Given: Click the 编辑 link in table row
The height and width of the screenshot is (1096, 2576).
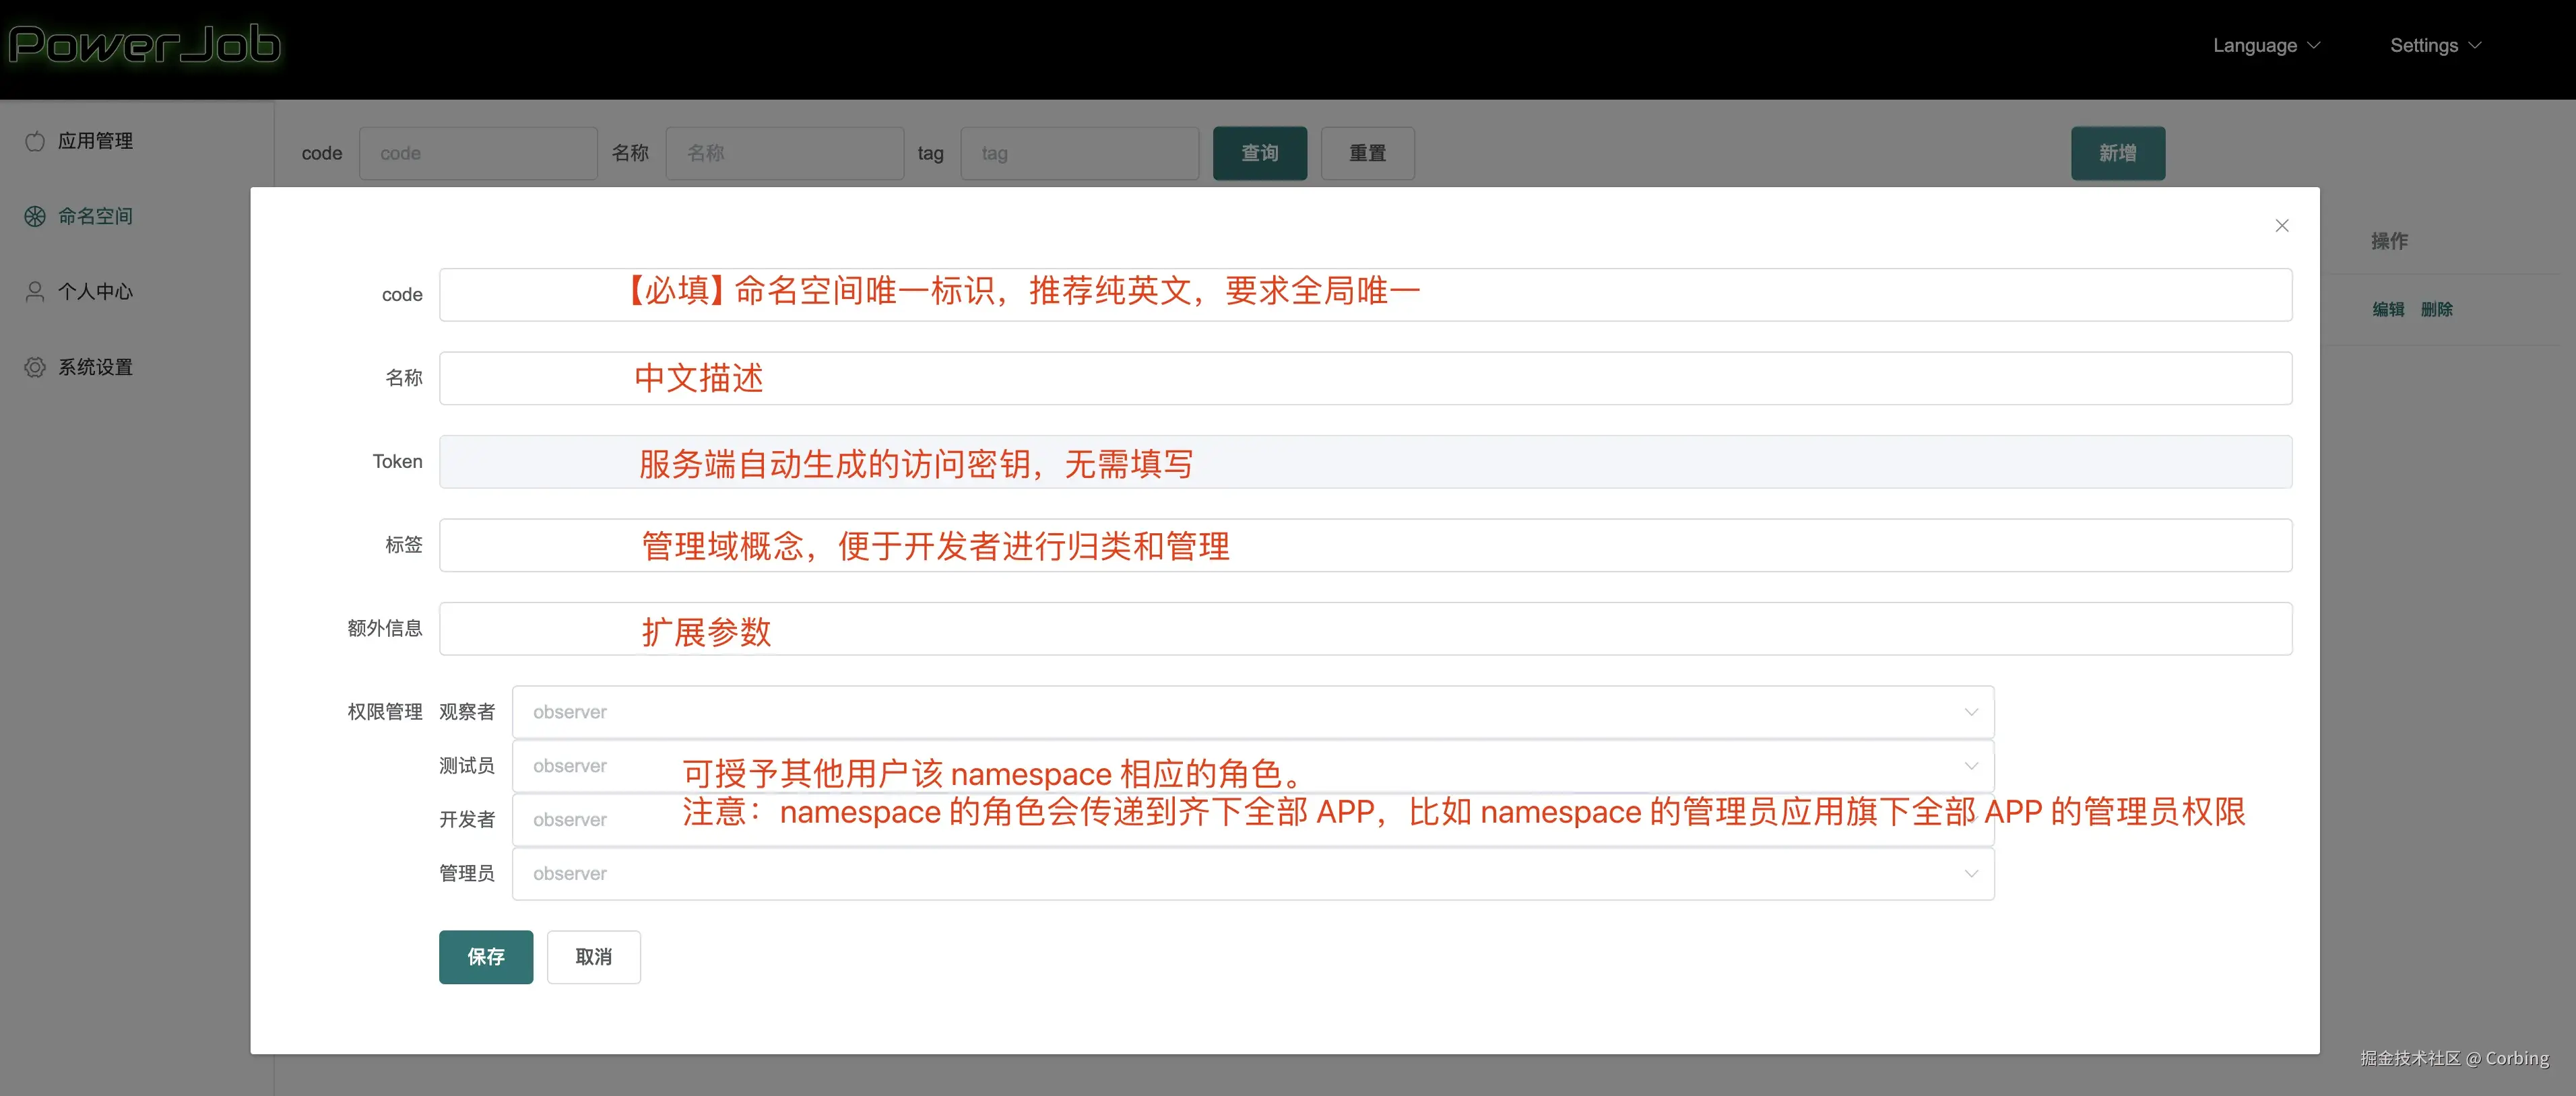Looking at the screenshot, I should (x=2388, y=310).
